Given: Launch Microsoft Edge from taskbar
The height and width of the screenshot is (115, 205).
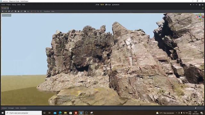Looking at the screenshot, I should click(x=60, y=113).
